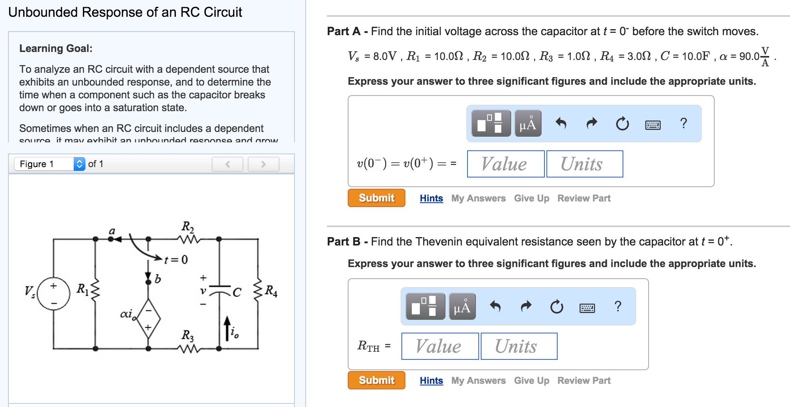Click the help question mark in Part A
790x407 pixels.
tap(683, 123)
